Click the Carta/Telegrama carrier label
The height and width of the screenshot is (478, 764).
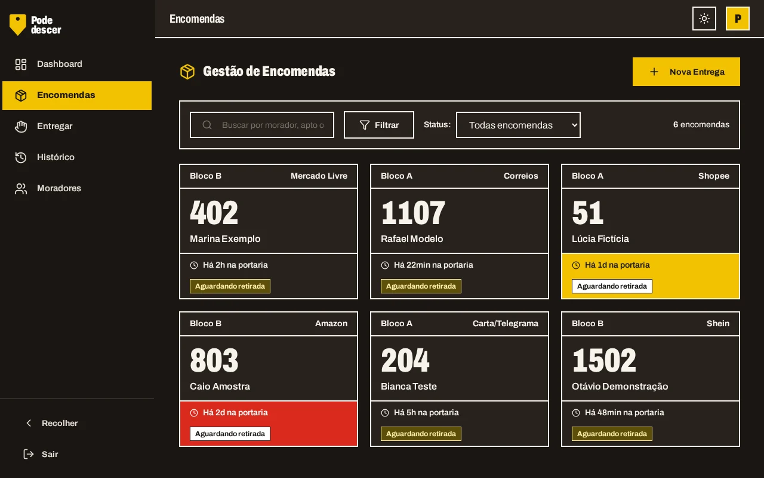click(x=506, y=323)
